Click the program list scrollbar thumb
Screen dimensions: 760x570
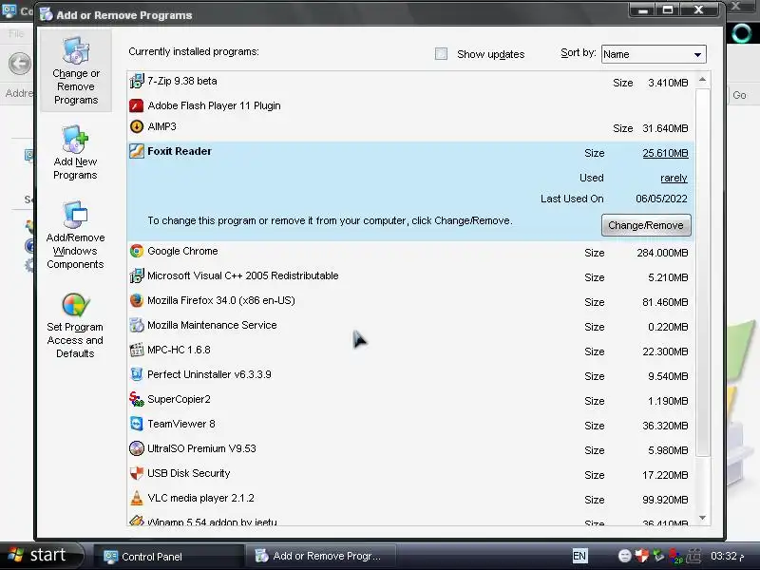pyautogui.click(x=703, y=272)
